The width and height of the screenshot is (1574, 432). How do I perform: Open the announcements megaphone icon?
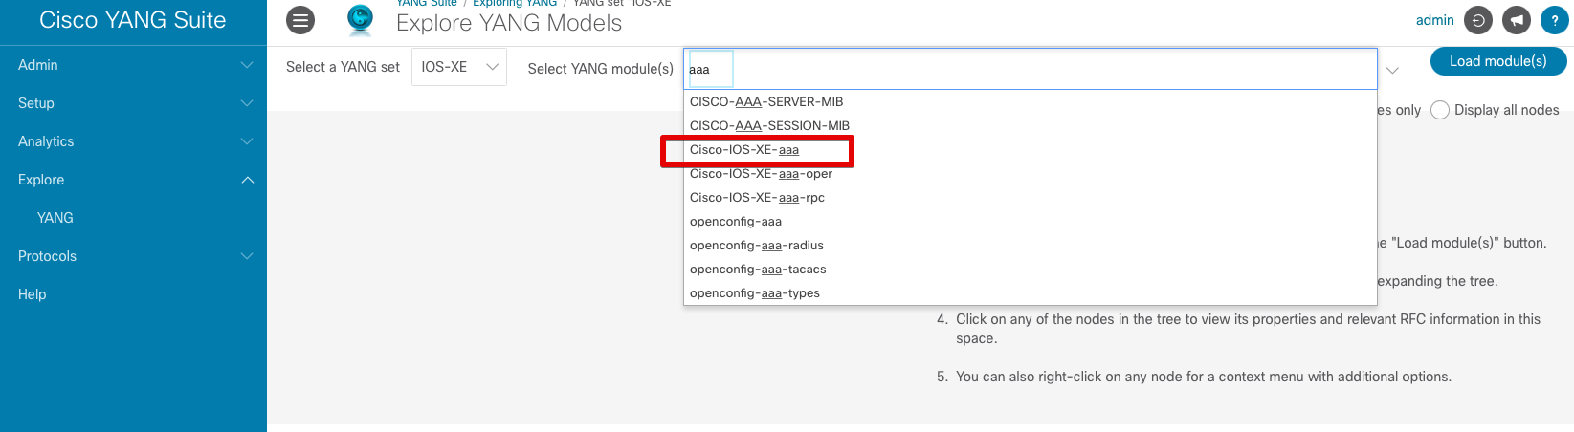[1517, 20]
